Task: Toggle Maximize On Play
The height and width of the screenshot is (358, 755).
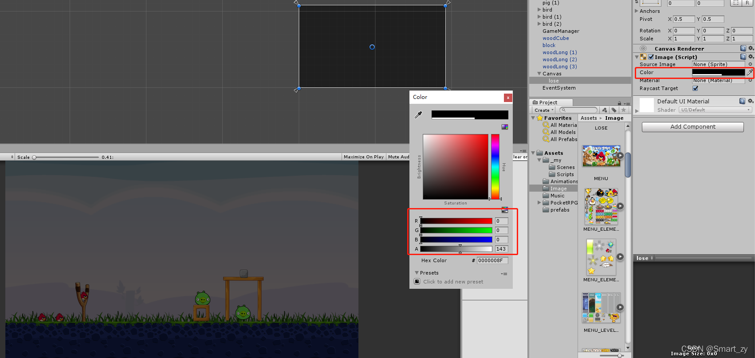Action: pyautogui.click(x=363, y=157)
